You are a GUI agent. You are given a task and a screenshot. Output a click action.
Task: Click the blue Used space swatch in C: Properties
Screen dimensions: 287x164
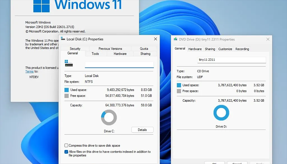(67, 90)
